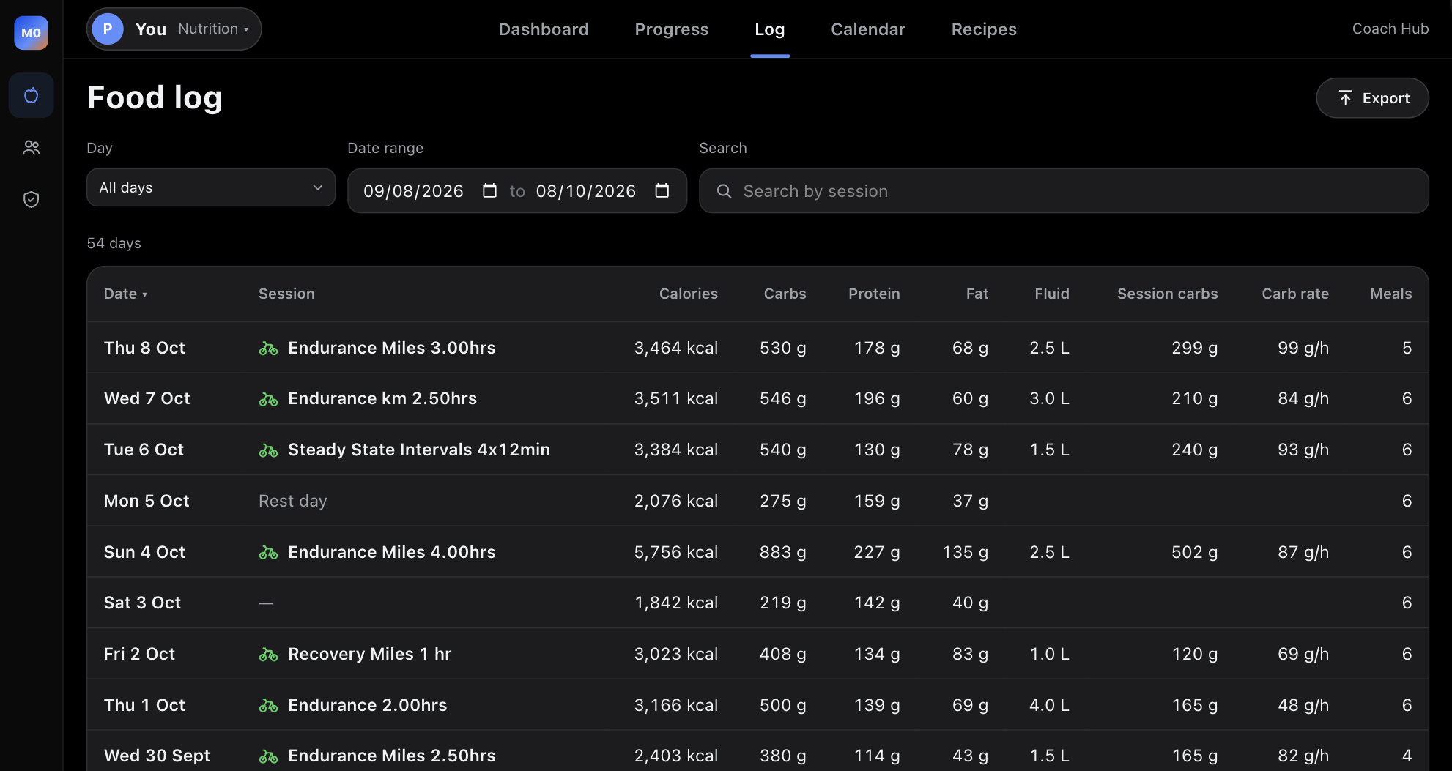This screenshot has width=1452, height=771.
Task: Open the nutrition apple icon in sidebar
Action: click(x=31, y=95)
